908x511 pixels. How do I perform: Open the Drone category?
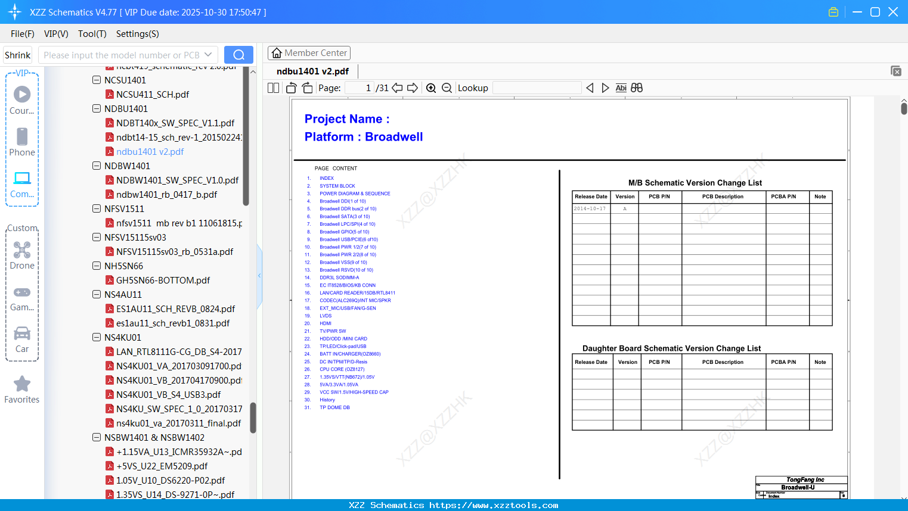[22, 255]
